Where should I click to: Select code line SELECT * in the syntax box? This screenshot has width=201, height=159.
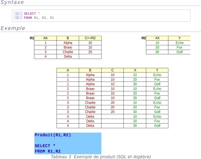[32, 13]
